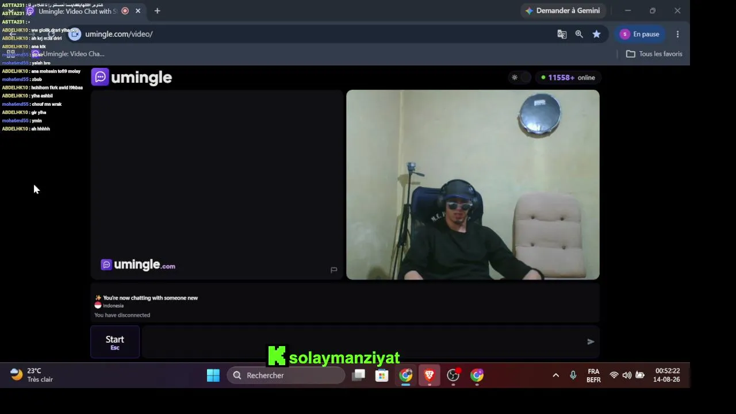This screenshot has width=736, height=414.
Task: Switch to the second Chrome taskbar icon
Action: pos(477,375)
